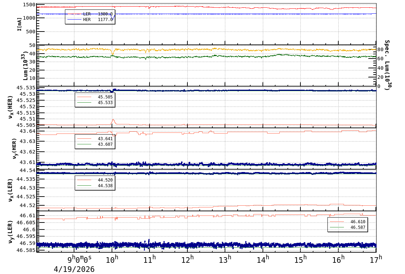This screenshot has height=274, width=405.
Task: Click the 30 tick on Lum axis
Action: (x=32, y=62)
